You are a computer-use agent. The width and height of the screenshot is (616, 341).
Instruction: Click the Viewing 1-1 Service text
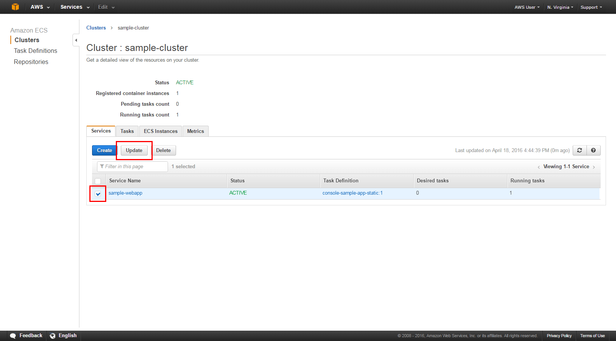(566, 166)
